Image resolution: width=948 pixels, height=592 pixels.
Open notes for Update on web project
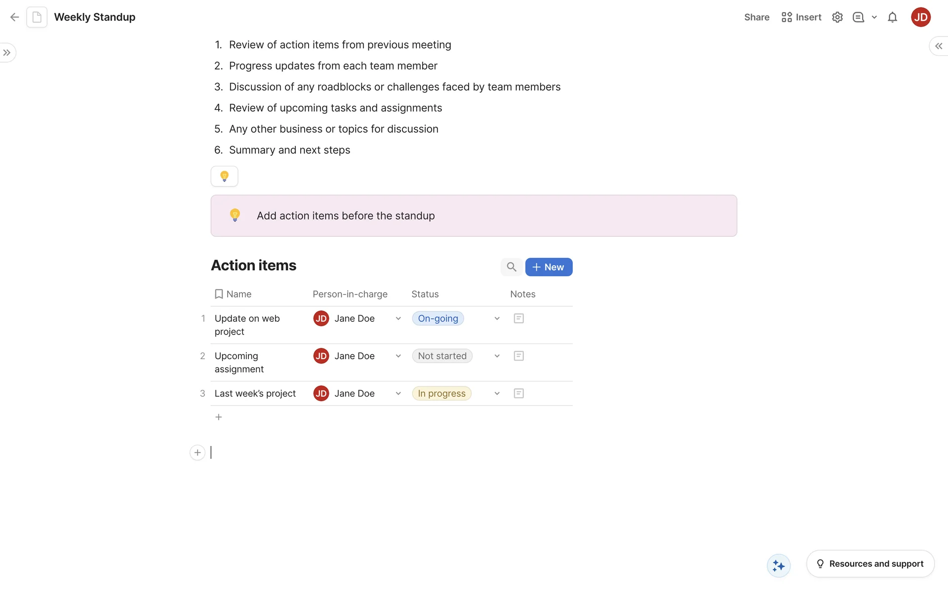click(518, 319)
